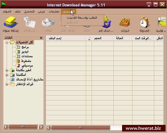Image resolution: width=167 pixels, height=133 pixels.
Task: Click download list scrollbar left arrow
Action: pos(48,128)
